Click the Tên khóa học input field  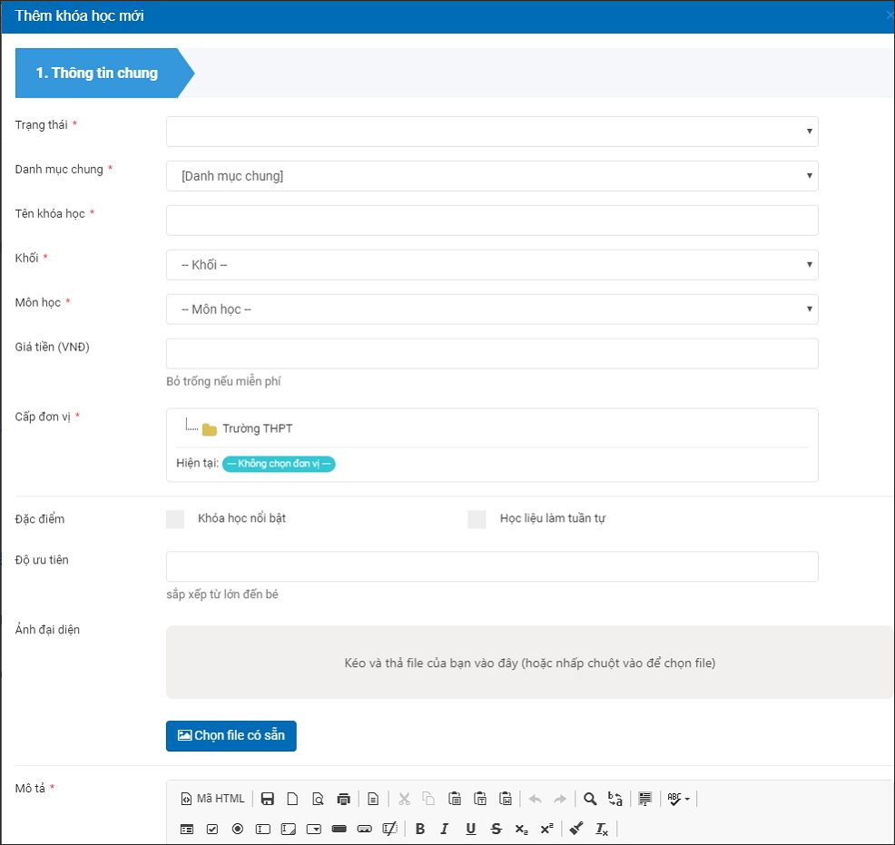492,221
